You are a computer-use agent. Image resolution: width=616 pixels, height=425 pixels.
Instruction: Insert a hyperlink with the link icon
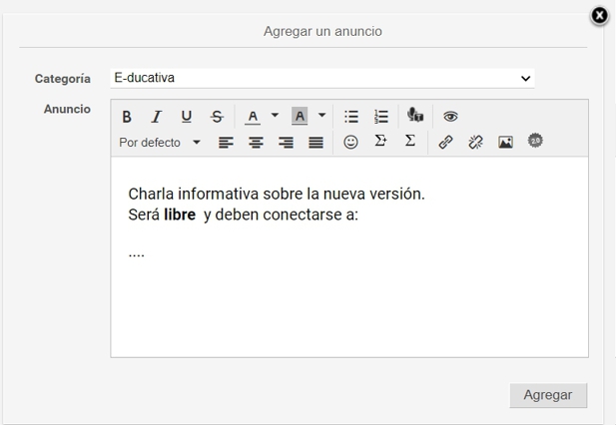[x=445, y=143]
